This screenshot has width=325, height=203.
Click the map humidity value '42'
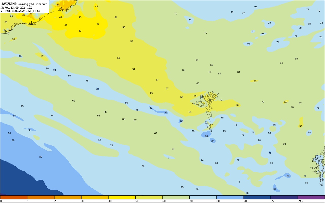(61, 17)
